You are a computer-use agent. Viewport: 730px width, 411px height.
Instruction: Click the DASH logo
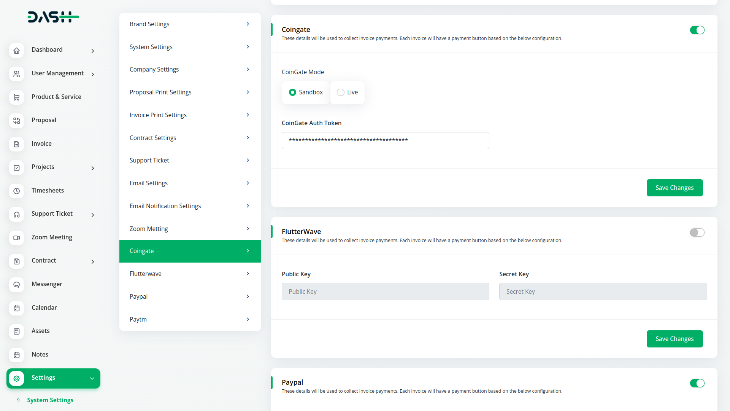53,17
